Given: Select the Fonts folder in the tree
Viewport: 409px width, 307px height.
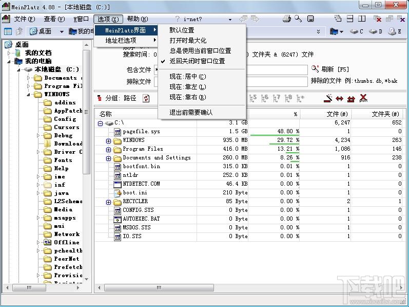Looking at the screenshot, I should coord(63,160).
